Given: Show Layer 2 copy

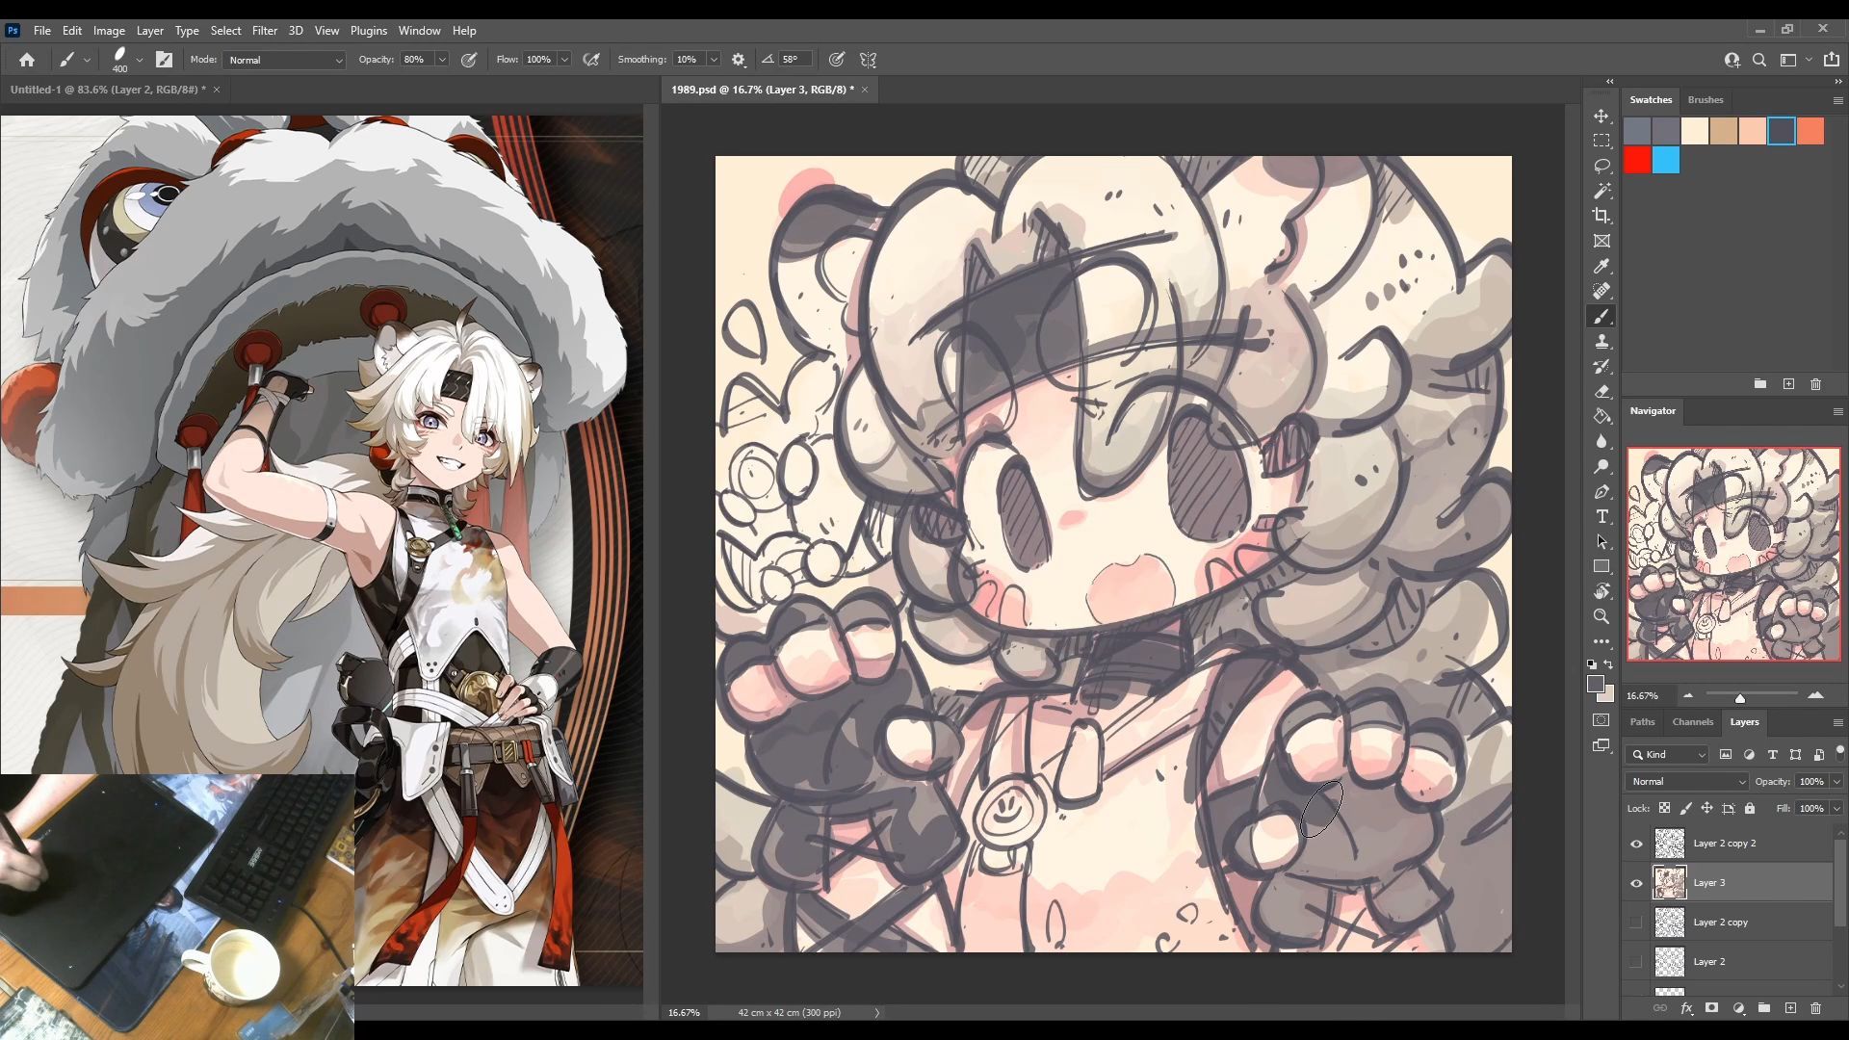Looking at the screenshot, I should click(x=1636, y=923).
